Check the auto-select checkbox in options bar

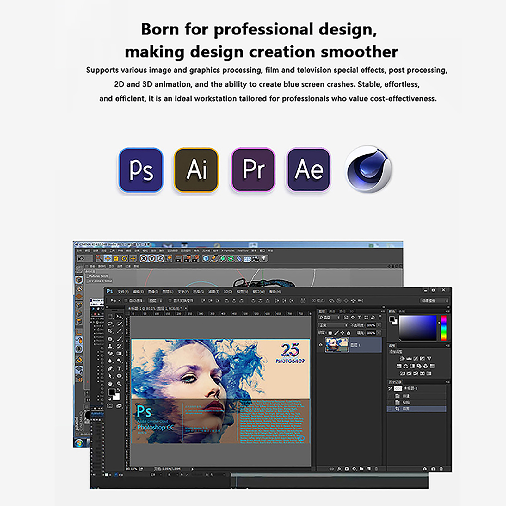pyautogui.click(x=126, y=300)
